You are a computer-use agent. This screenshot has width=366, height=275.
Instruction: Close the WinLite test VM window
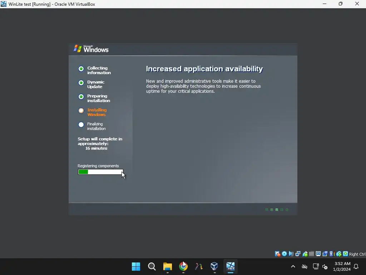tap(357, 4)
